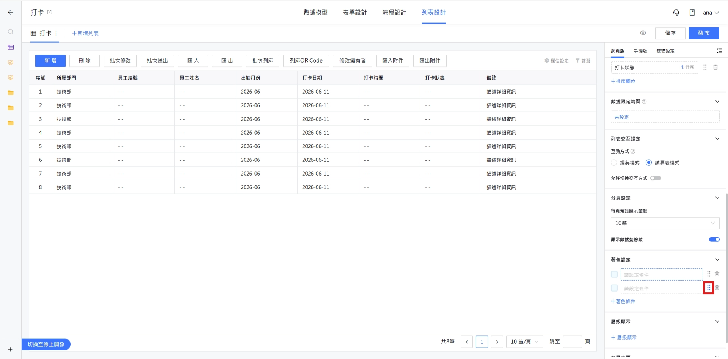Open ana user menu

point(711,13)
